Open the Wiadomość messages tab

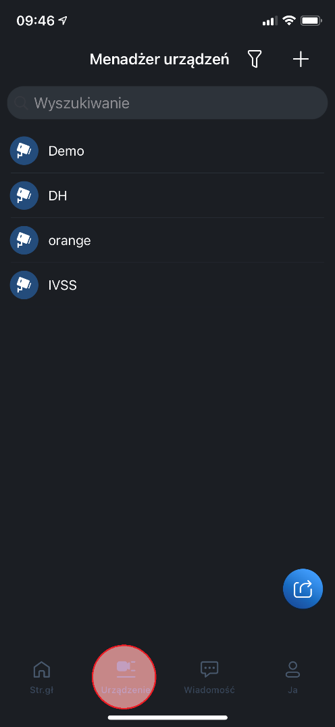click(x=209, y=677)
